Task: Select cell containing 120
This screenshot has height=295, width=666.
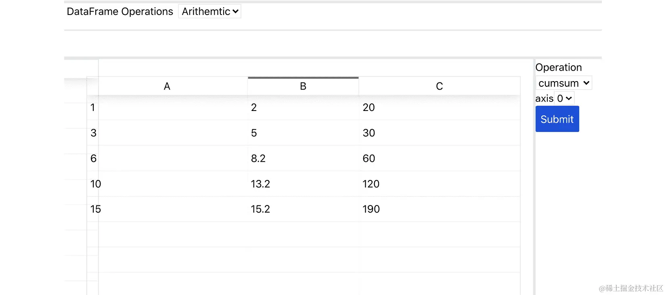Action: point(439,184)
